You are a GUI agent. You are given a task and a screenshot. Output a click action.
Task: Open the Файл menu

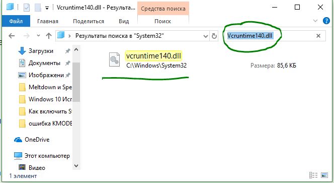coord(16,21)
